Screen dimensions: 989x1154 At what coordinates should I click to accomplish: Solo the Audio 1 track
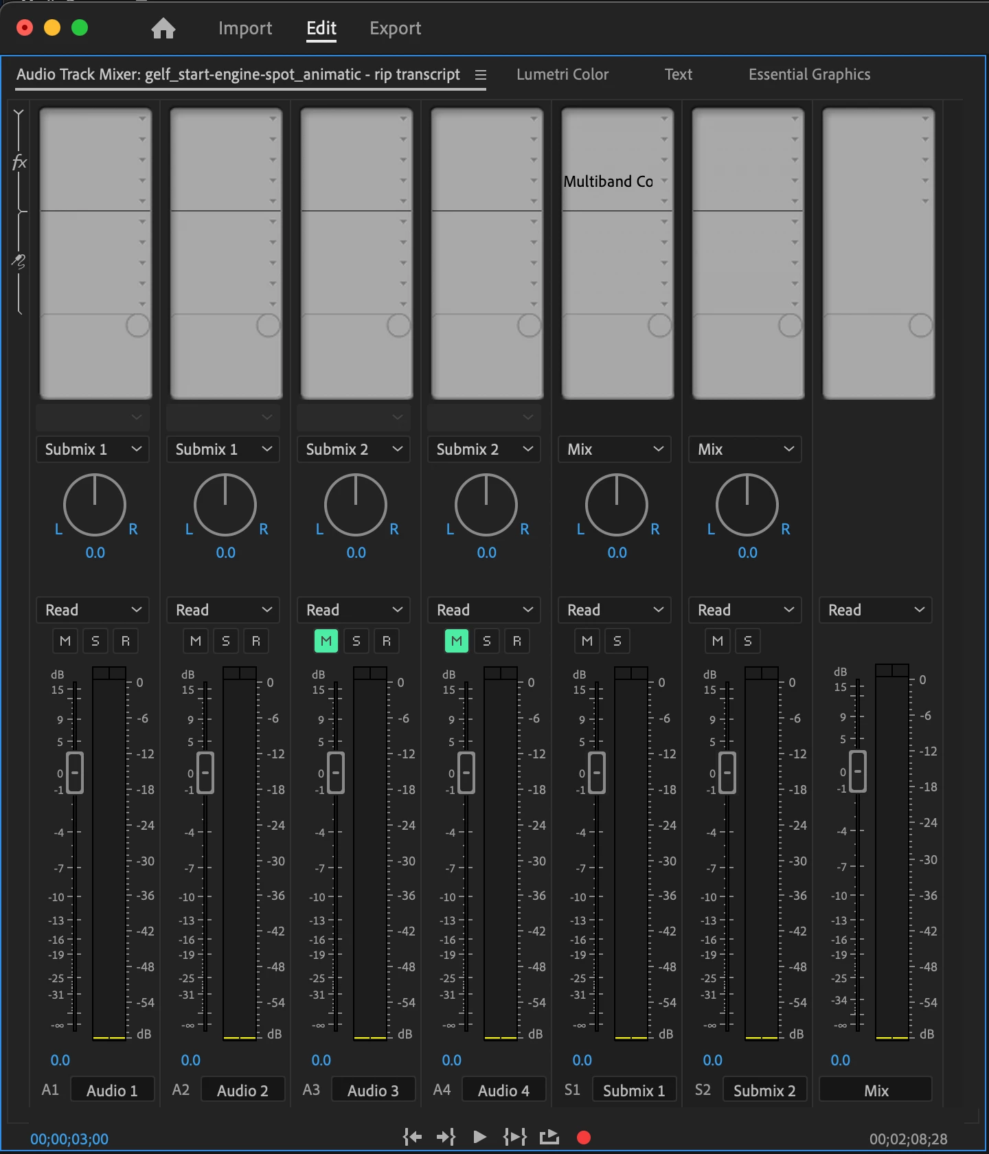(x=95, y=641)
